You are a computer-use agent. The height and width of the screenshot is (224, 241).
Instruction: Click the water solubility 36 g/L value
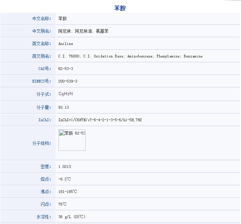tap(71, 217)
